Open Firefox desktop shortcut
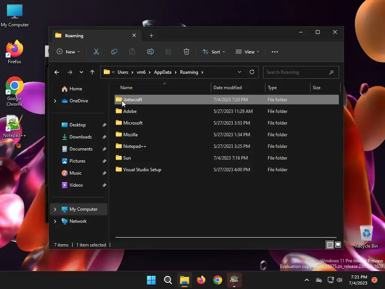This screenshot has width=385, height=289. [x=15, y=52]
